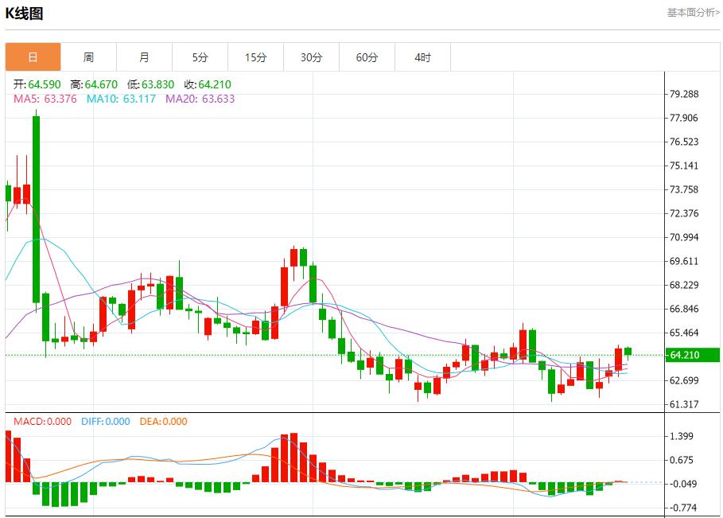Click the K线图 chart title

point(24,13)
